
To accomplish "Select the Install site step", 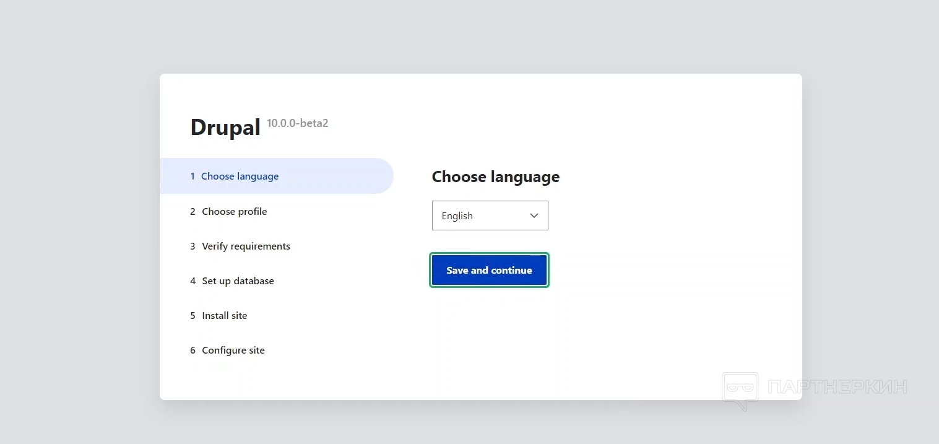I will pos(224,316).
